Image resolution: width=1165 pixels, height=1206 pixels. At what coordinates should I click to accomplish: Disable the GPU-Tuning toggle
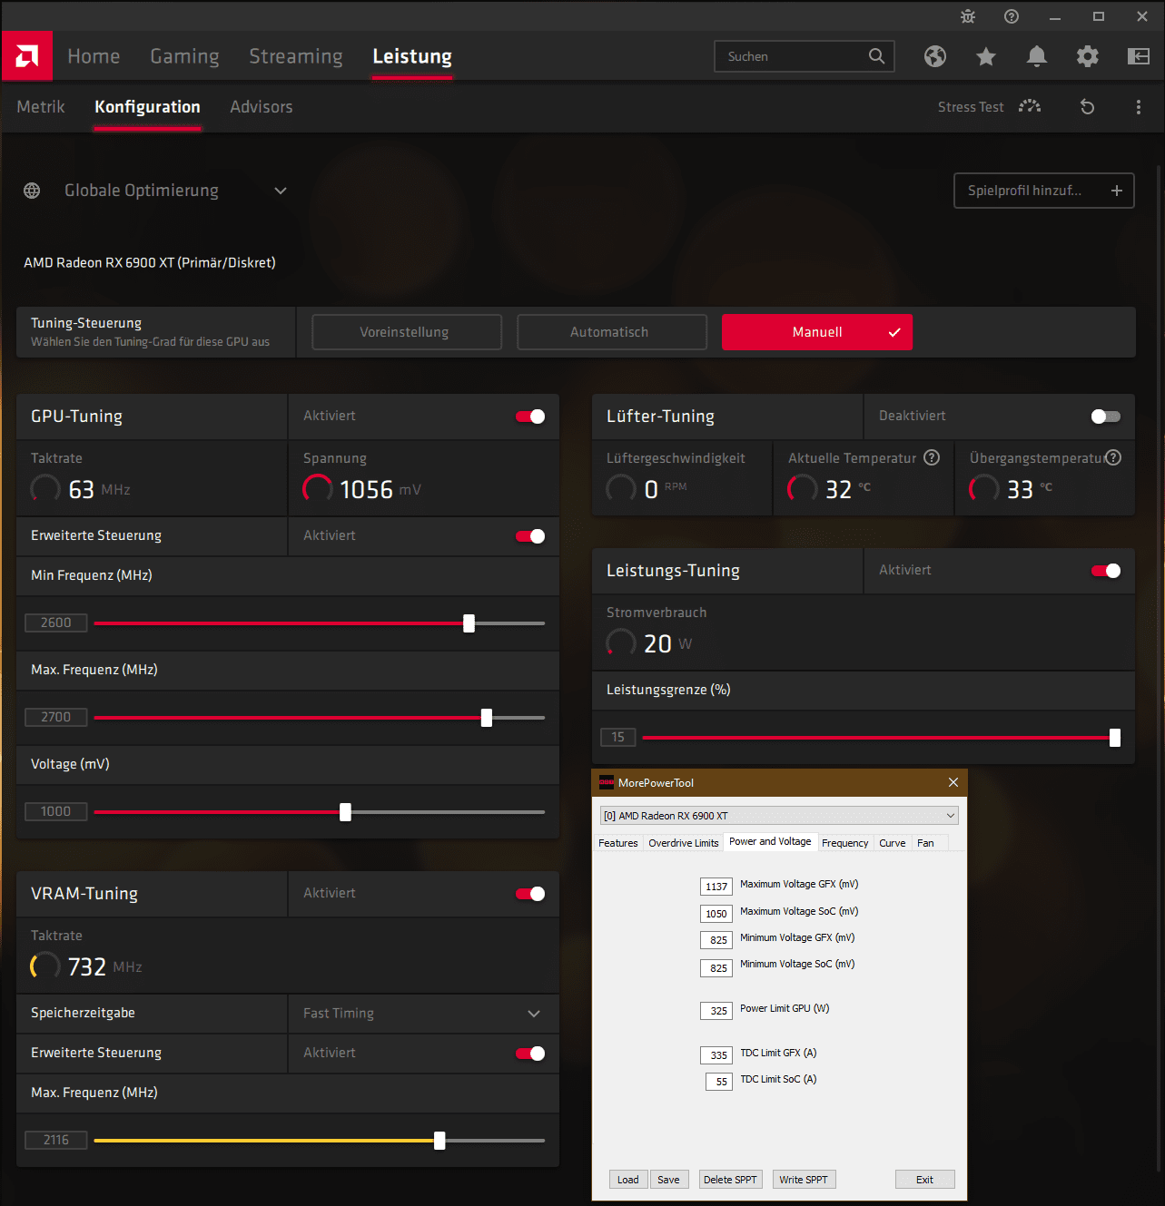pos(530,417)
